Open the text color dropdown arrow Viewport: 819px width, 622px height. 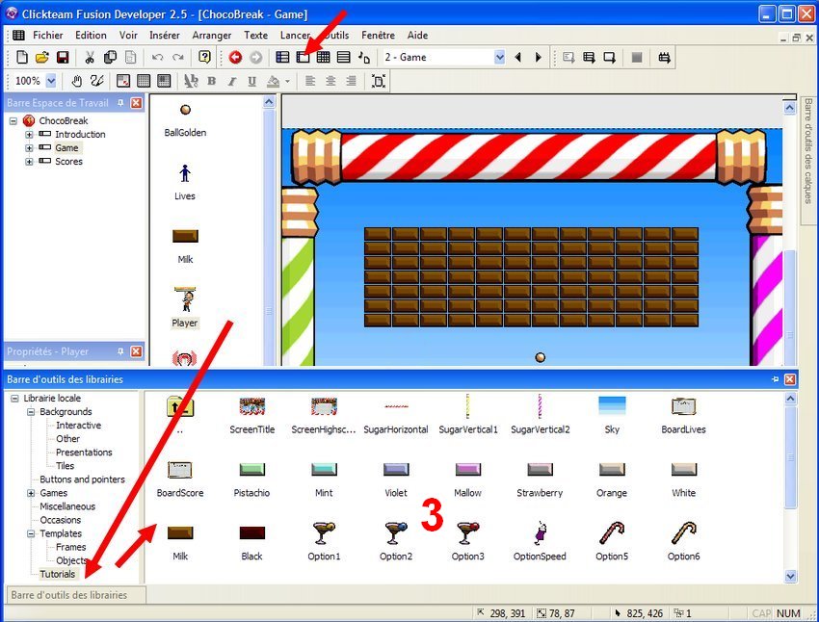(x=287, y=82)
